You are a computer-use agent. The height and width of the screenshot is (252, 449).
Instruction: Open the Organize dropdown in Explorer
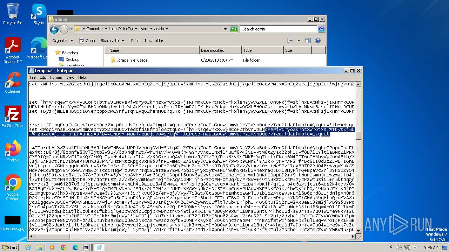click(x=62, y=41)
